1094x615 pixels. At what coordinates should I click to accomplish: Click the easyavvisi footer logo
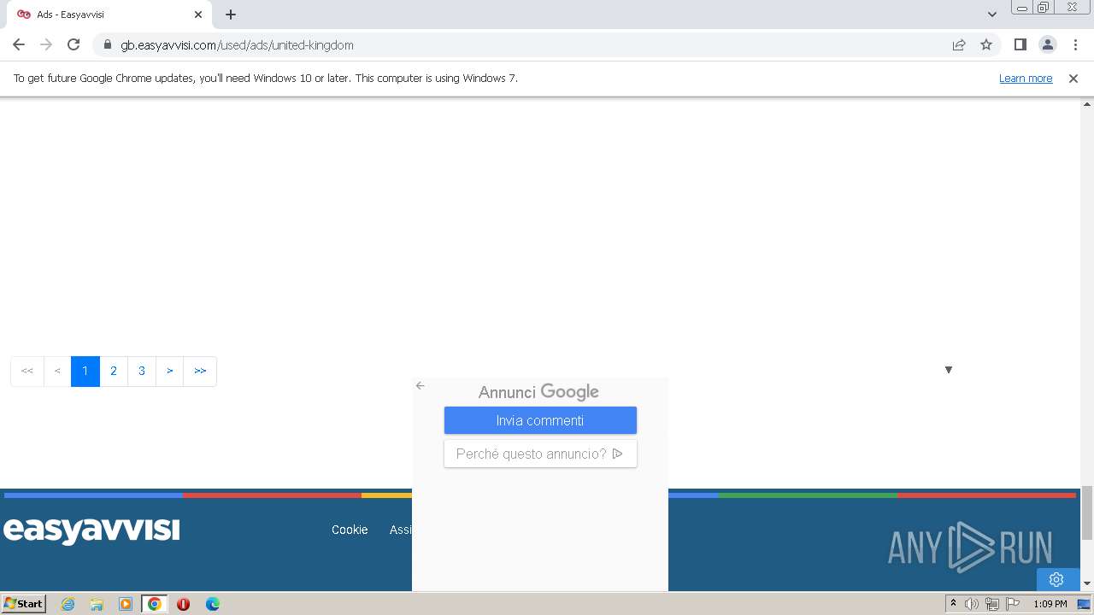91,530
